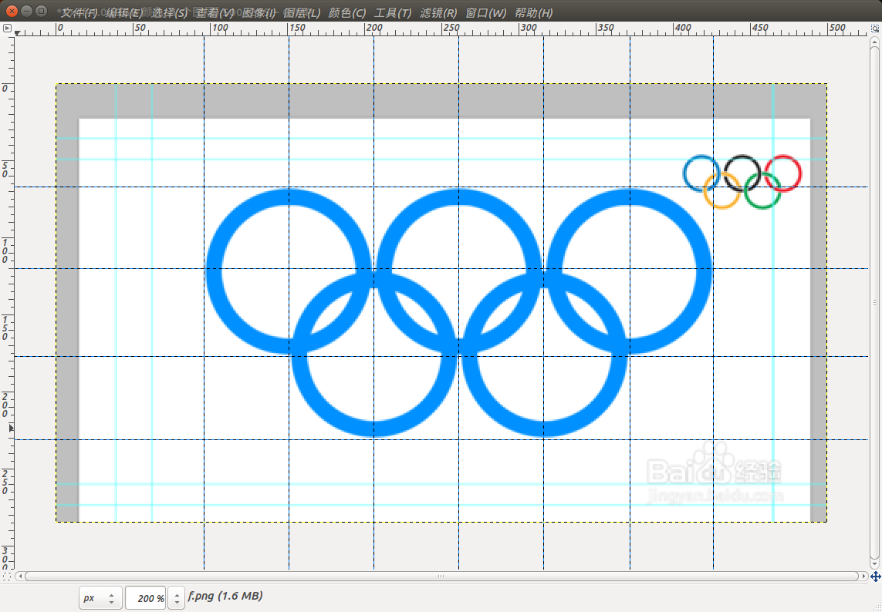Toggle the Quick Mask dashed square button
This screenshot has width=882, height=612.
click(7, 576)
